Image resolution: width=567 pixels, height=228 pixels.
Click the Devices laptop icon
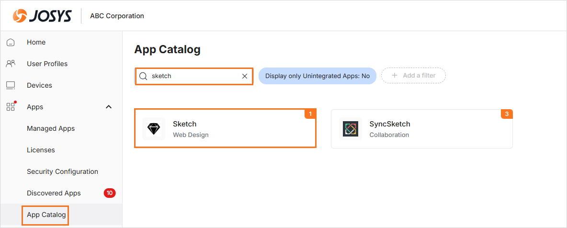(11, 85)
